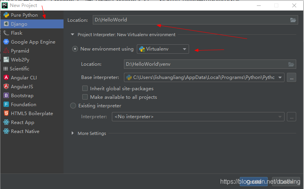Select the Pure Python project type icon

coord(6,15)
